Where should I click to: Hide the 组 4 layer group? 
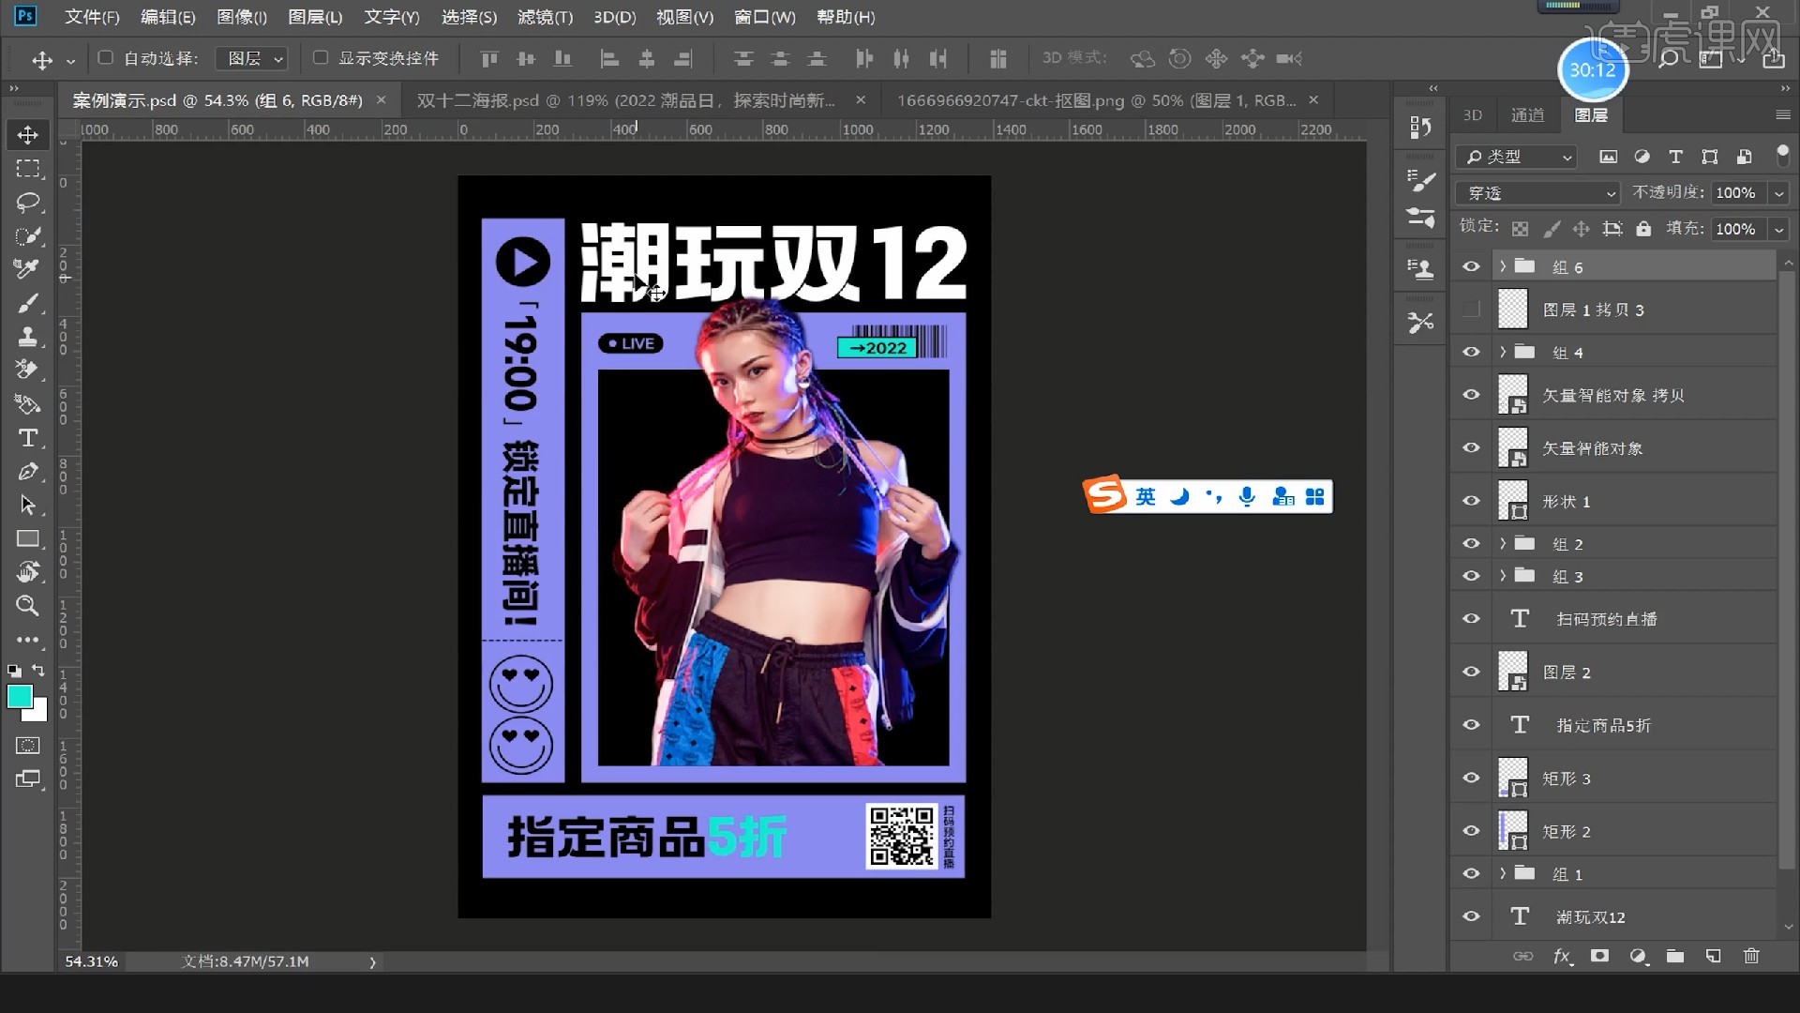tap(1471, 352)
